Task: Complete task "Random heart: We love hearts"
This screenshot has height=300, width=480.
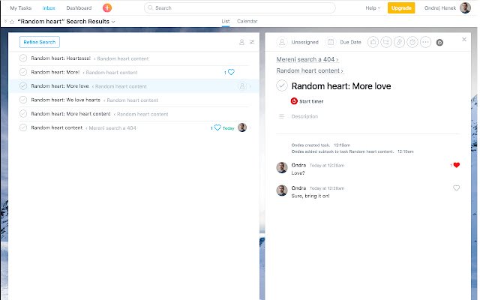Action: (23, 100)
